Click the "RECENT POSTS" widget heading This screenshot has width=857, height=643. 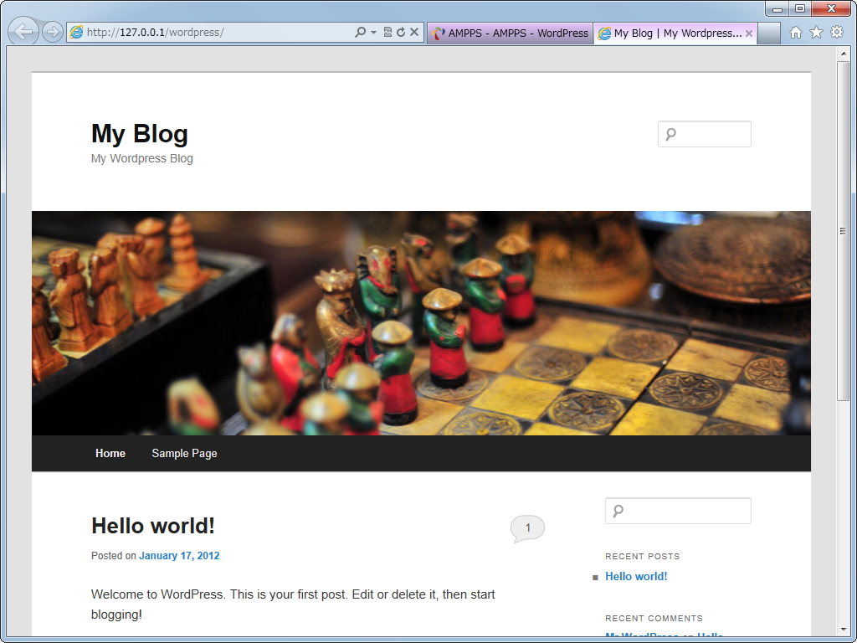pos(643,556)
